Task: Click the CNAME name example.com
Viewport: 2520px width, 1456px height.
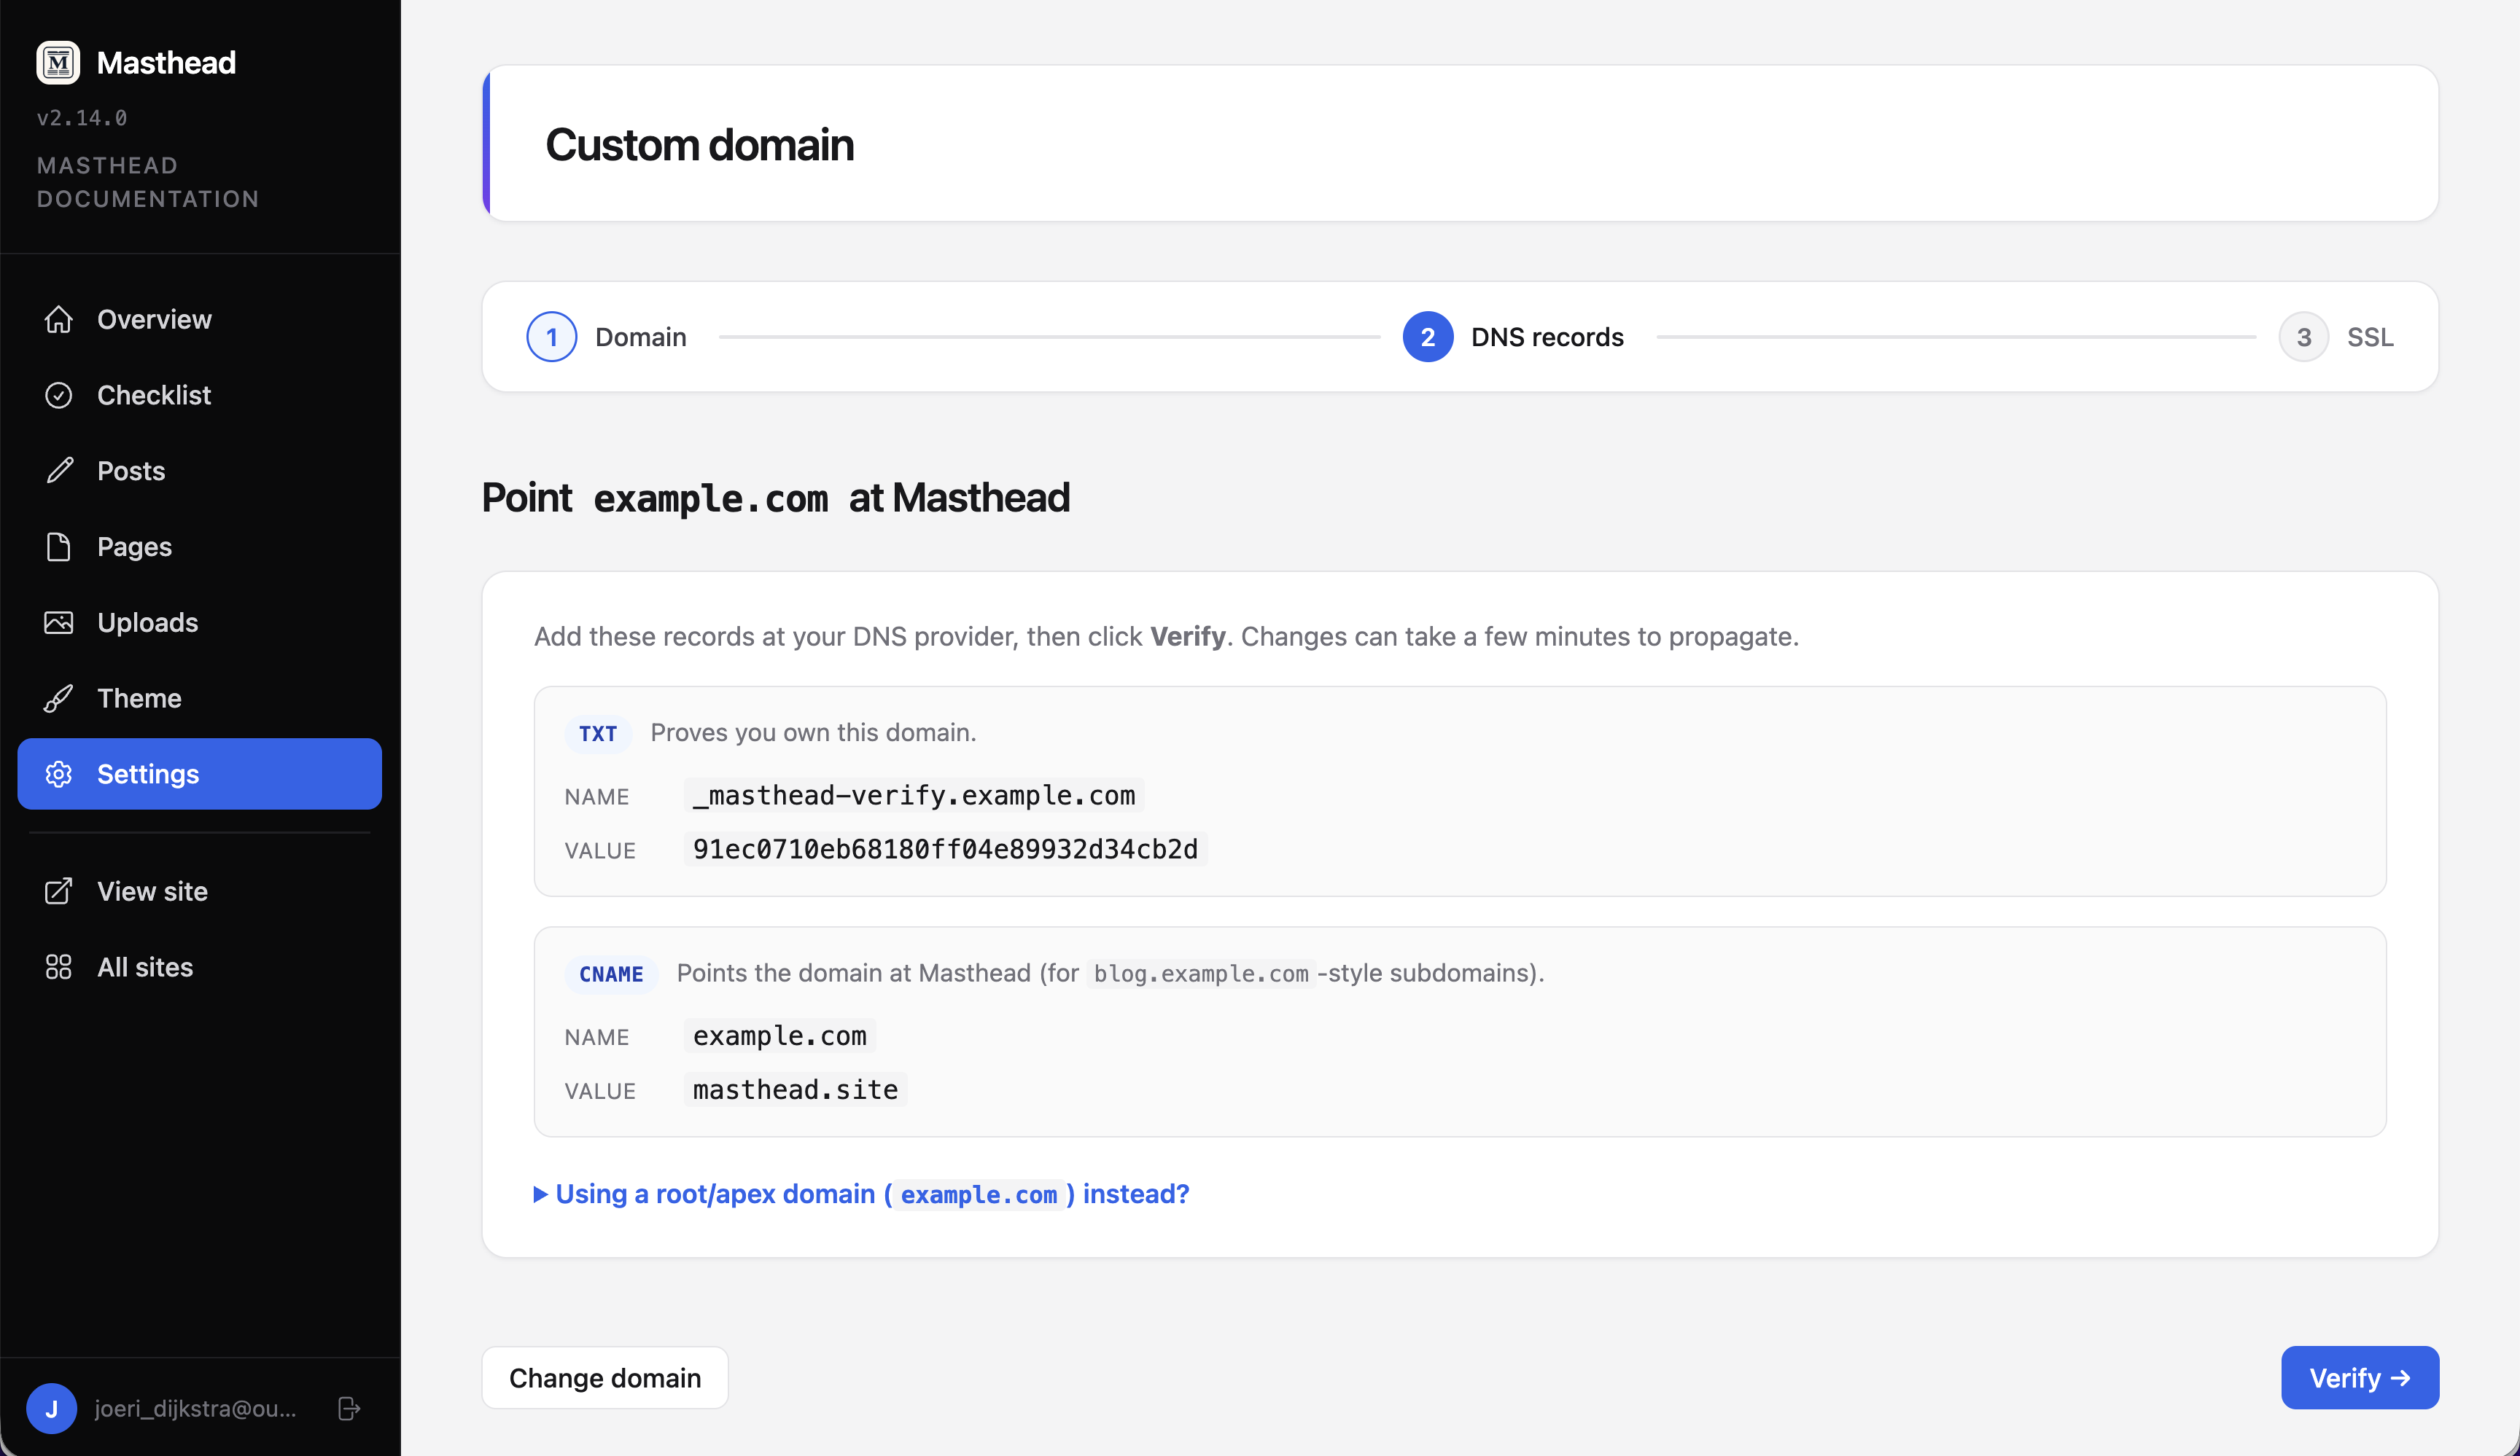Action: 780,1036
